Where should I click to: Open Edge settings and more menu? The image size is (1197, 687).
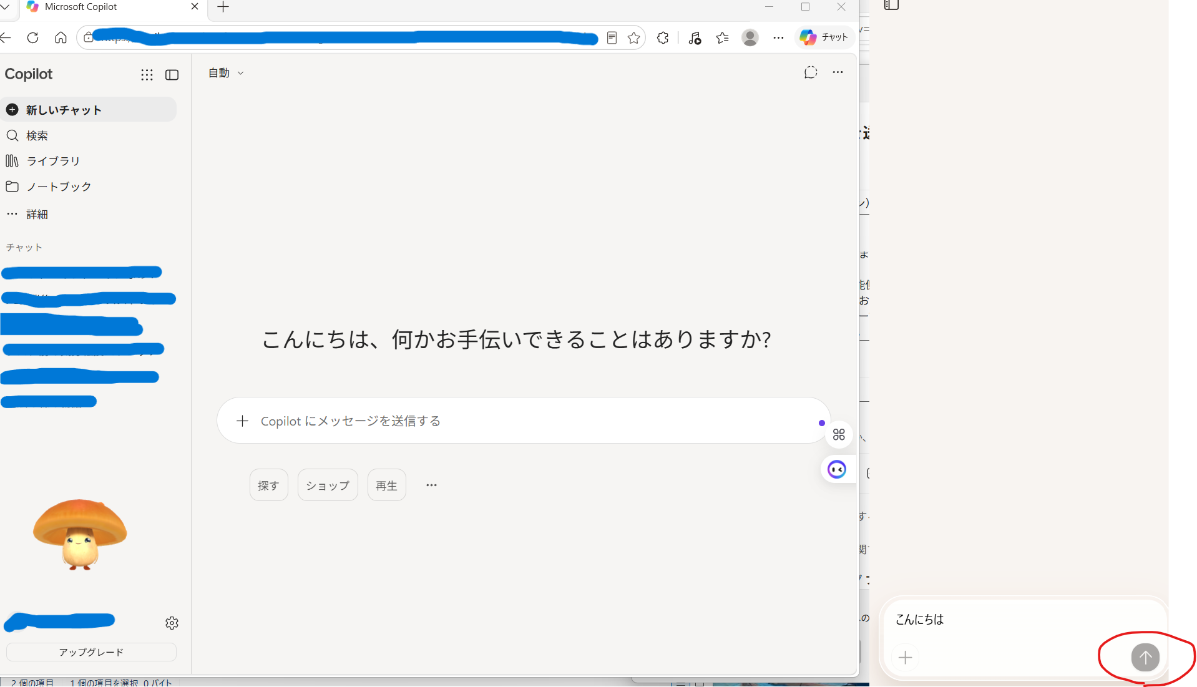click(x=778, y=38)
